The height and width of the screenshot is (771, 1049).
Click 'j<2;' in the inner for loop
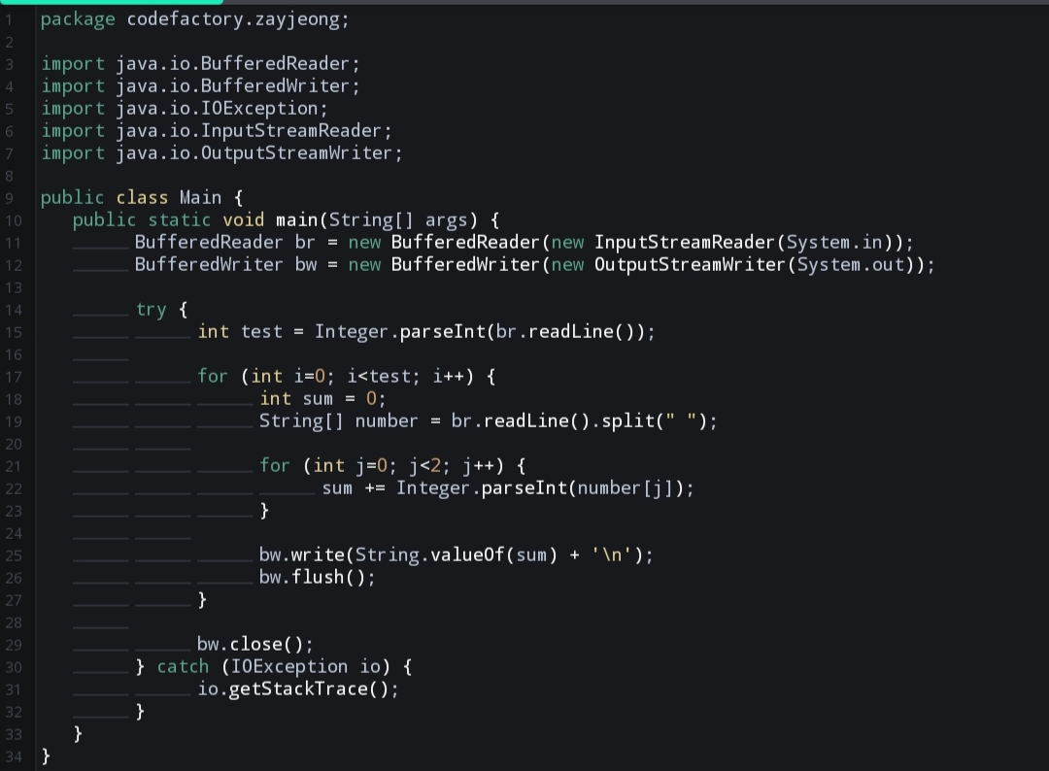click(429, 466)
